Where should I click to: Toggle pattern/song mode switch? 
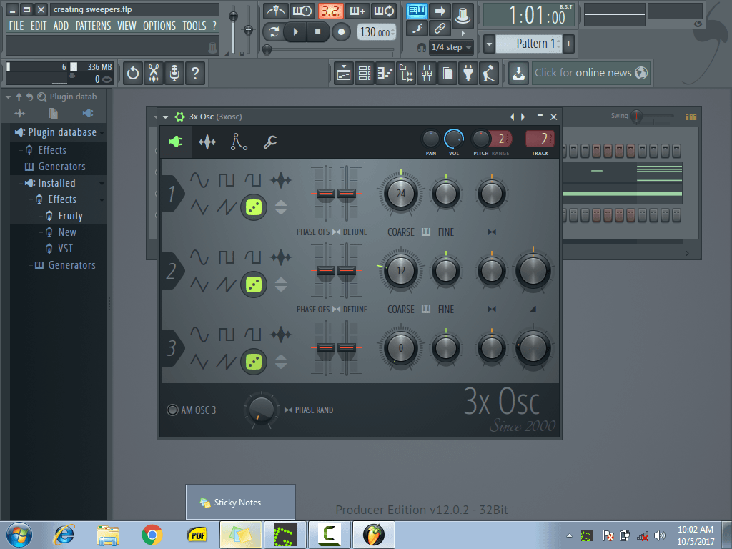[274, 31]
